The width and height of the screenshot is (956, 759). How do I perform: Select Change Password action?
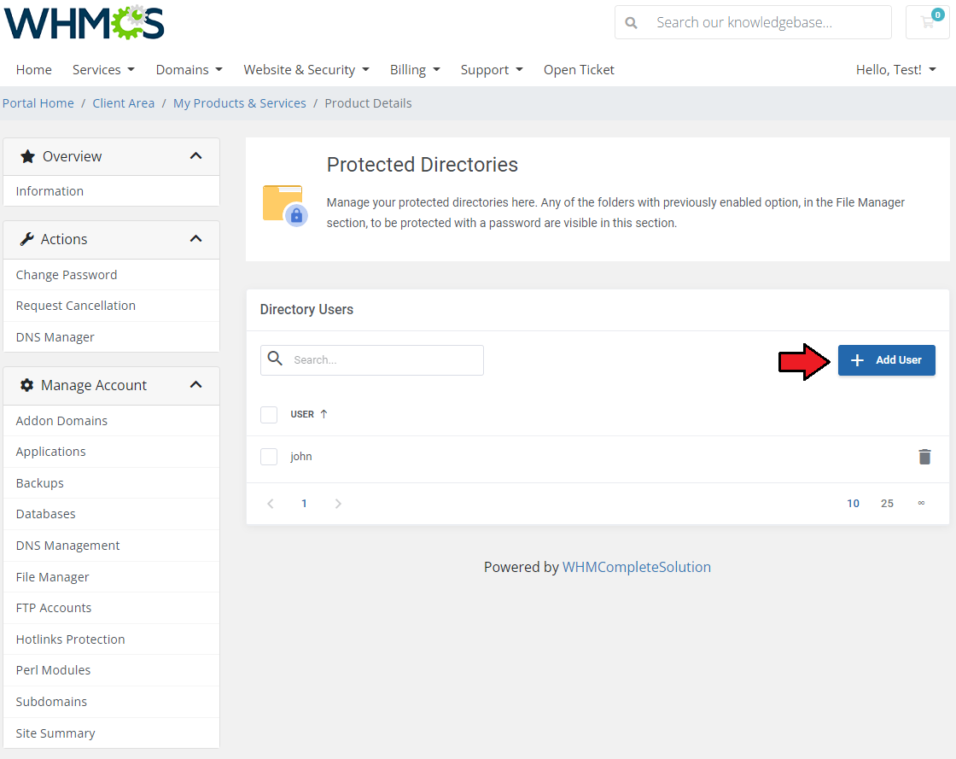click(x=111, y=275)
